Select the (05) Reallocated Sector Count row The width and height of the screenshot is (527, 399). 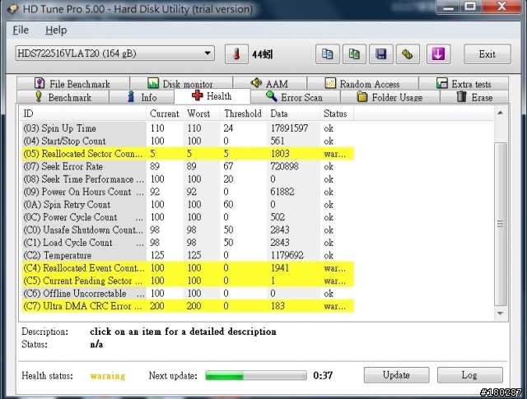click(x=188, y=154)
